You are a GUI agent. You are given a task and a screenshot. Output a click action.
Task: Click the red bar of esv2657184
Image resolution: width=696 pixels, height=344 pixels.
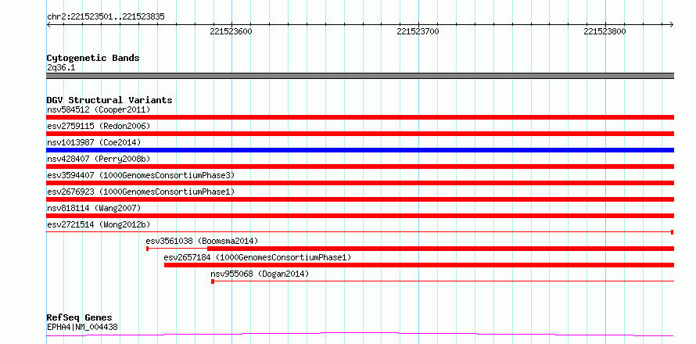(x=419, y=265)
